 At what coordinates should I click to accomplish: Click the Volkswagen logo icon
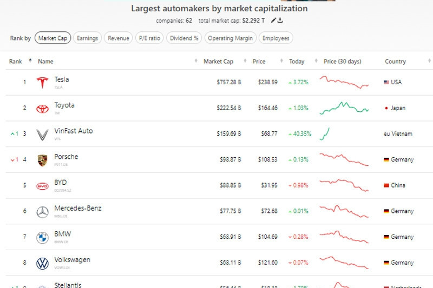(42, 263)
